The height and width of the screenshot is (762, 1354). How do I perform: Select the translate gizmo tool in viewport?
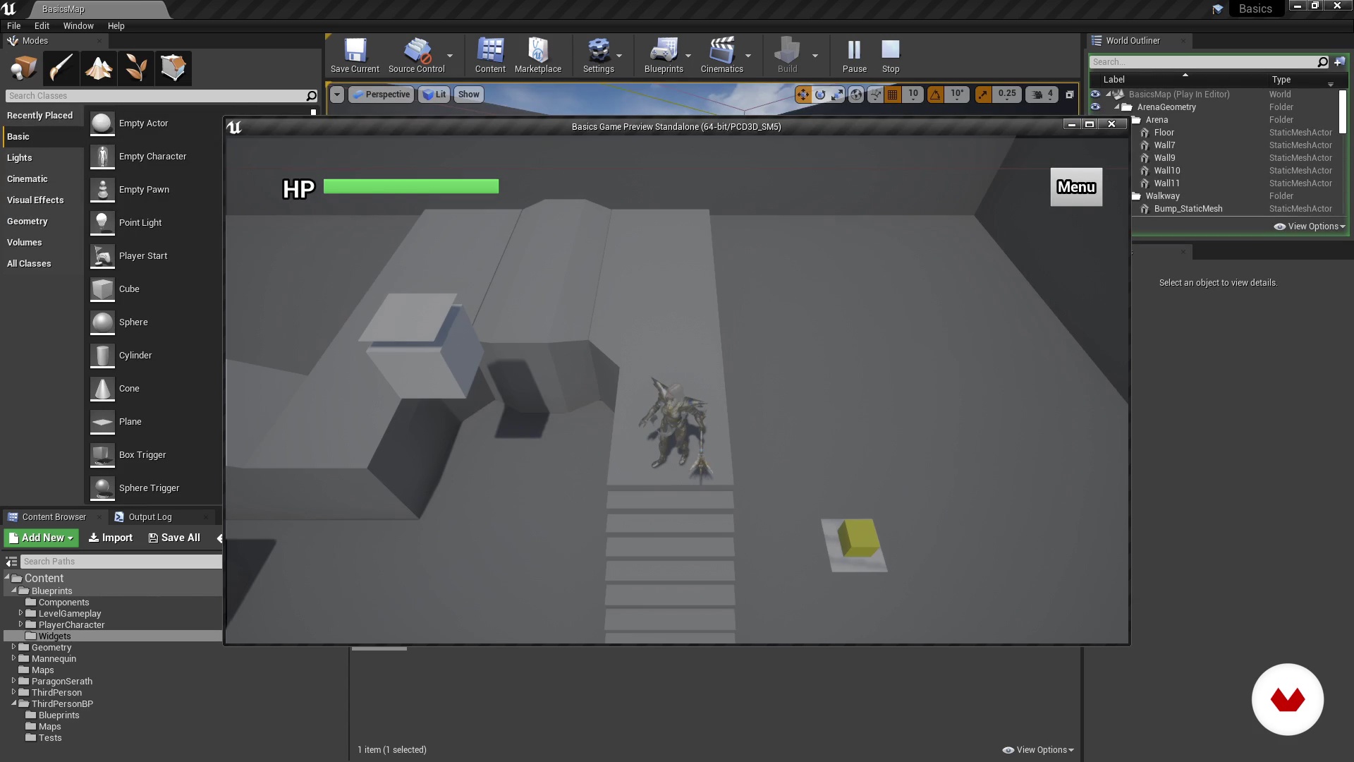[803, 95]
